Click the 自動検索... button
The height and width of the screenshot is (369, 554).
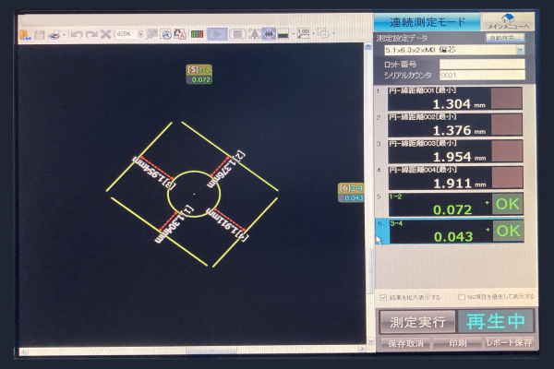pos(505,38)
